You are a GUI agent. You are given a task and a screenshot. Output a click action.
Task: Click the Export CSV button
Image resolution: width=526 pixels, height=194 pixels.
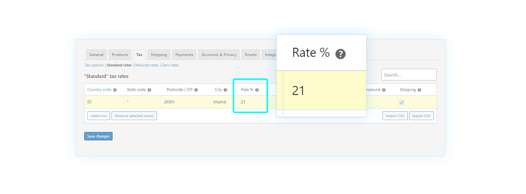coord(421,116)
